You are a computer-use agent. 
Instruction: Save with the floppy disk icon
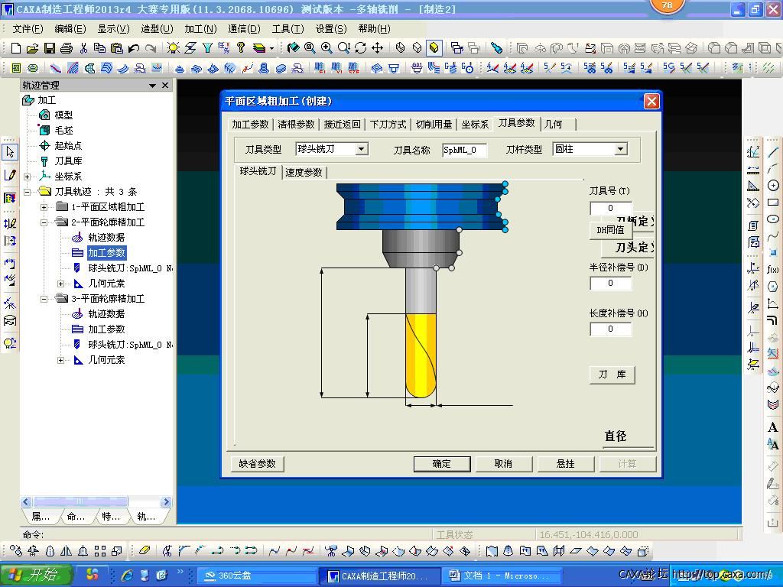[x=50, y=48]
